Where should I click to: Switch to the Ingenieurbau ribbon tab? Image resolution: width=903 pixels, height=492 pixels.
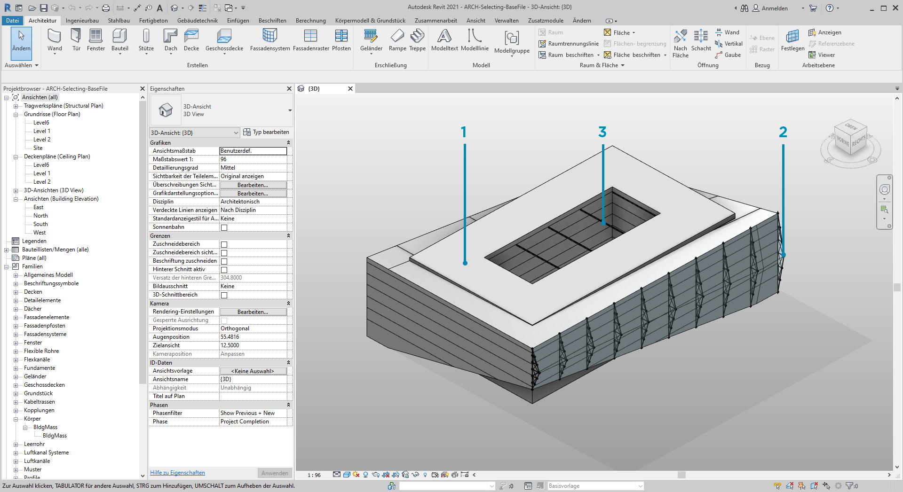click(x=82, y=21)
